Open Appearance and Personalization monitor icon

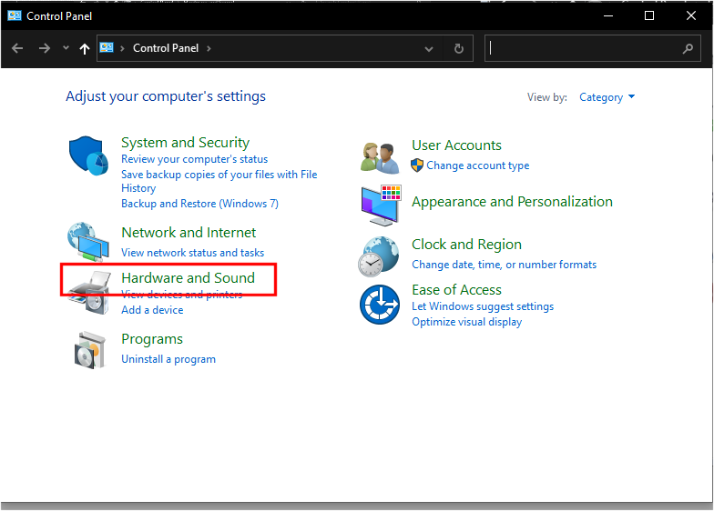[381, 205]
